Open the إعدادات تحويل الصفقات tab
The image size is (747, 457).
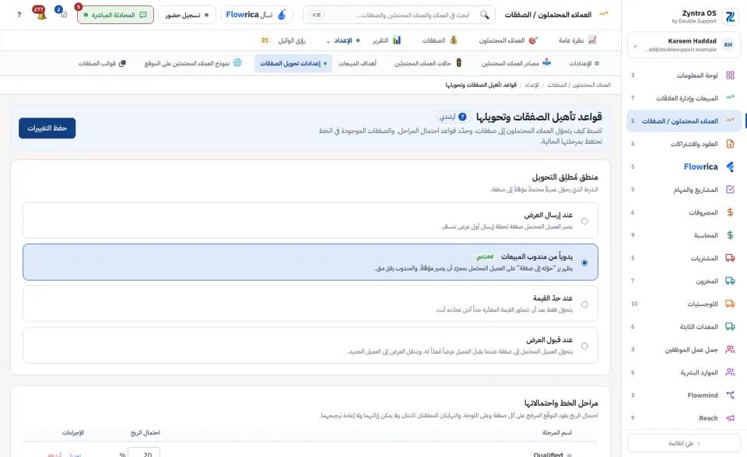point(293,63)
